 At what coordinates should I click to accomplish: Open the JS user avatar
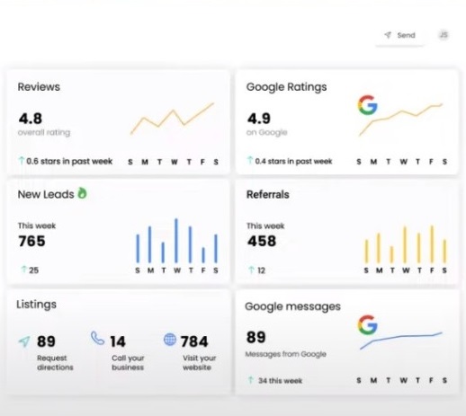click(444, 35)
